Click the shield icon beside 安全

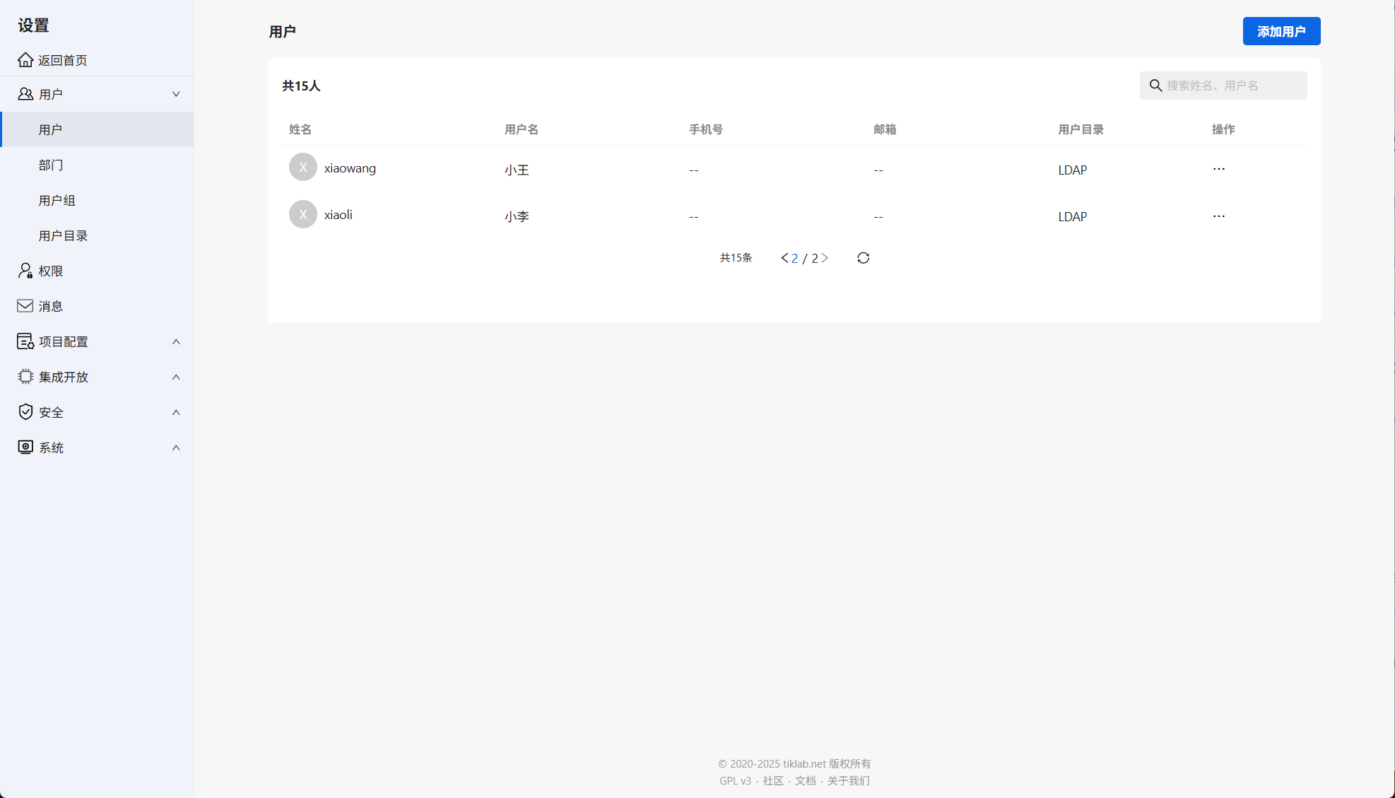coord(25,412)
